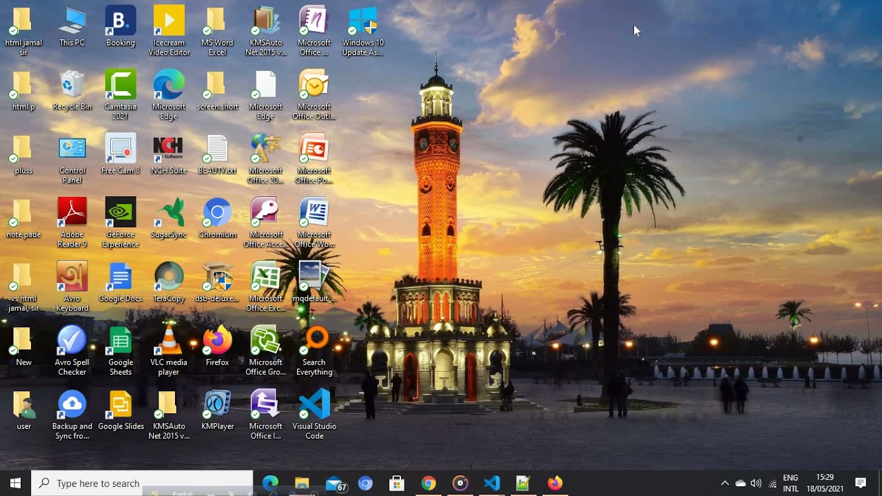Select the dsb-deluxe desktop icon
882x496 pixels.
click(217, 283)
